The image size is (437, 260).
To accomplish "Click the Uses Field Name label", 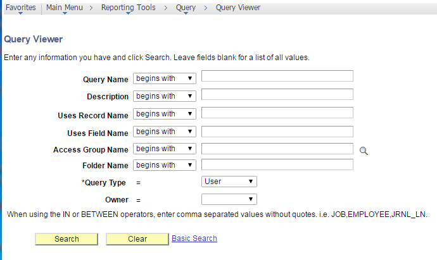I will pos(98,133).
